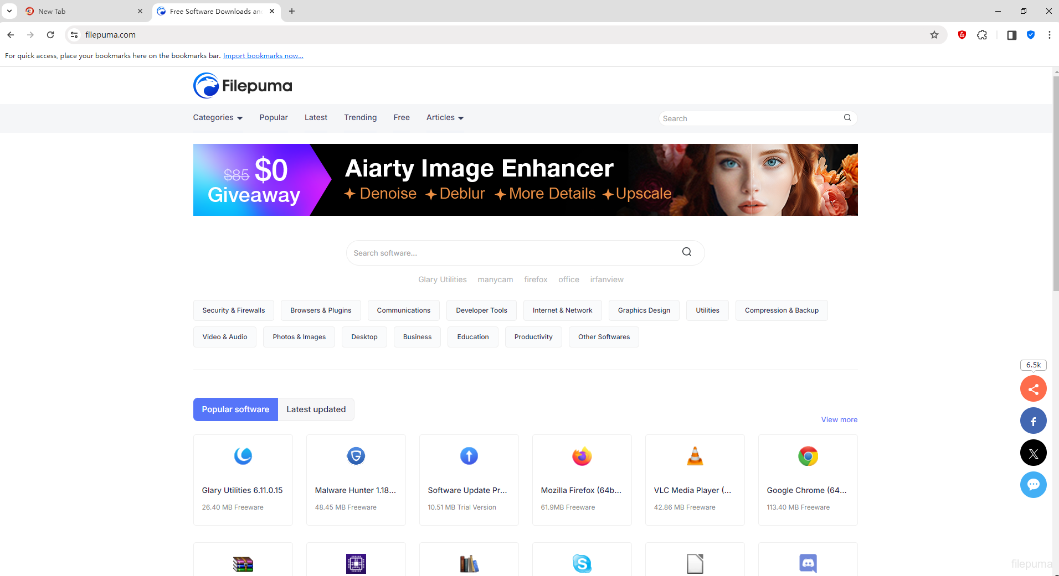Viewport: 1059px width, 576px height.
Task: Expand the Articles dropdown
Action: click(x=445, y=117)
